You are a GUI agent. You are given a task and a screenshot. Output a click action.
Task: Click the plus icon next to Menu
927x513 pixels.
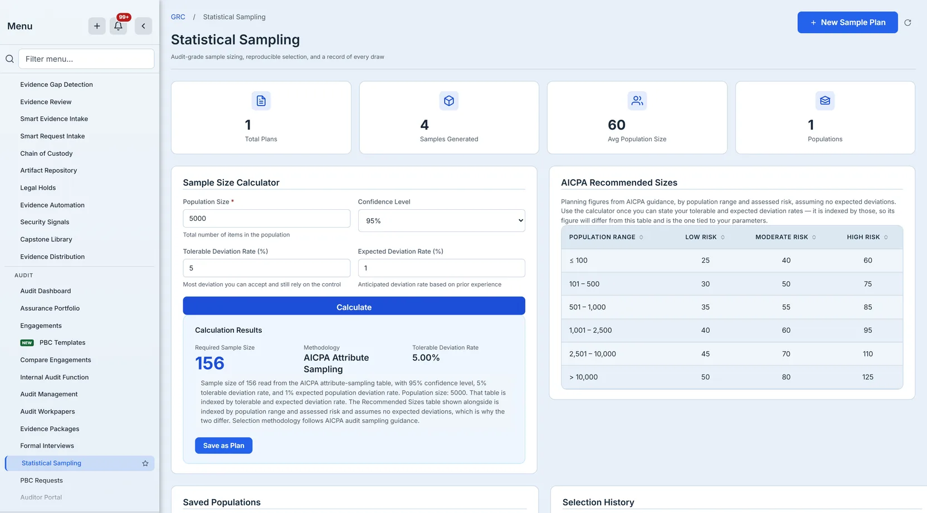coord(97,26)
